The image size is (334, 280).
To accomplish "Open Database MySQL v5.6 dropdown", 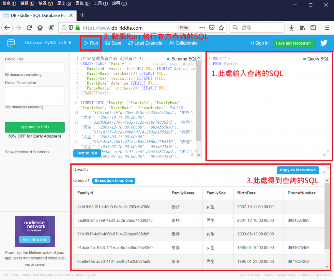I will pyautogui.click(x=48, y=43).
